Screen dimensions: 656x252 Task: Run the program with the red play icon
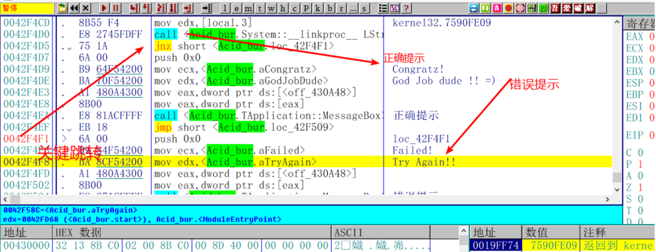[x=103, y=8]
